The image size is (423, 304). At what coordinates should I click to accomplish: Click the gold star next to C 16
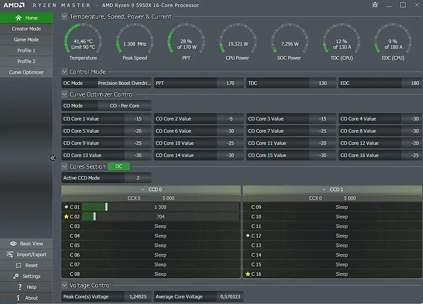tap(248, 274)
